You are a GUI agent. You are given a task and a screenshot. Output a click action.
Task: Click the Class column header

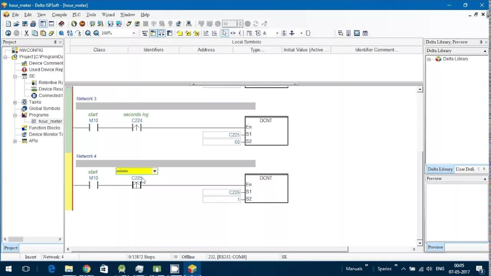99,50
